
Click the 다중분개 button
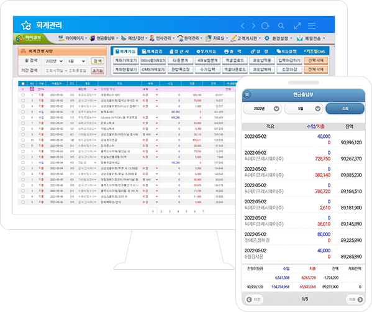coord(180,60)
